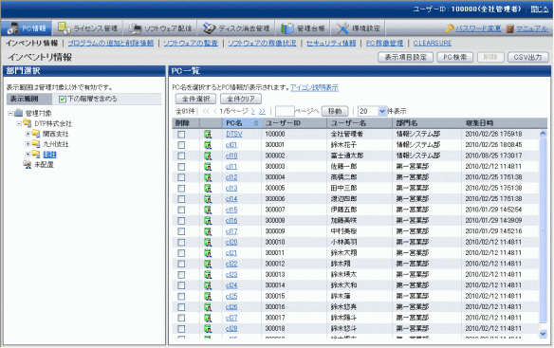Screen dimensions: 554x348
Task: Go to PC稼働管理 page
Action: click(x=384, y=43)
